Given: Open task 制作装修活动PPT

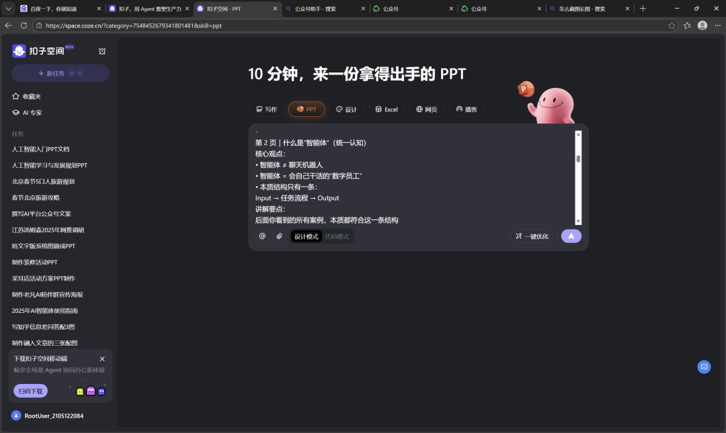Looking at the screenshot, I should tap(35, 262).
